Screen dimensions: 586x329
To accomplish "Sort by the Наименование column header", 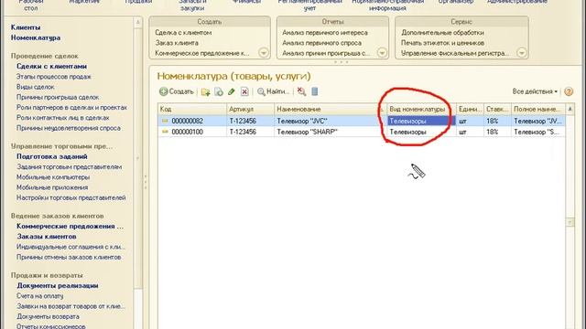I will 331,109.
